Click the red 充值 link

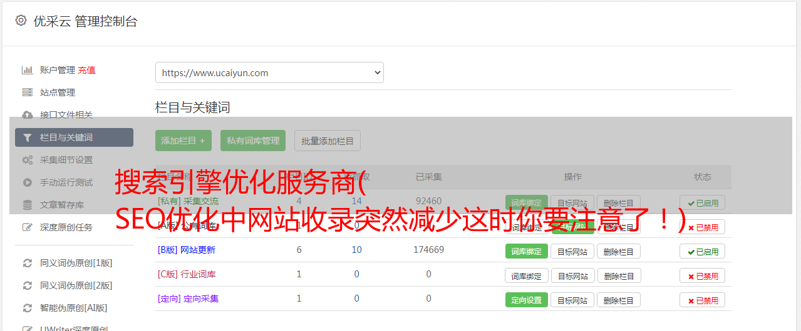pos(87,70)
